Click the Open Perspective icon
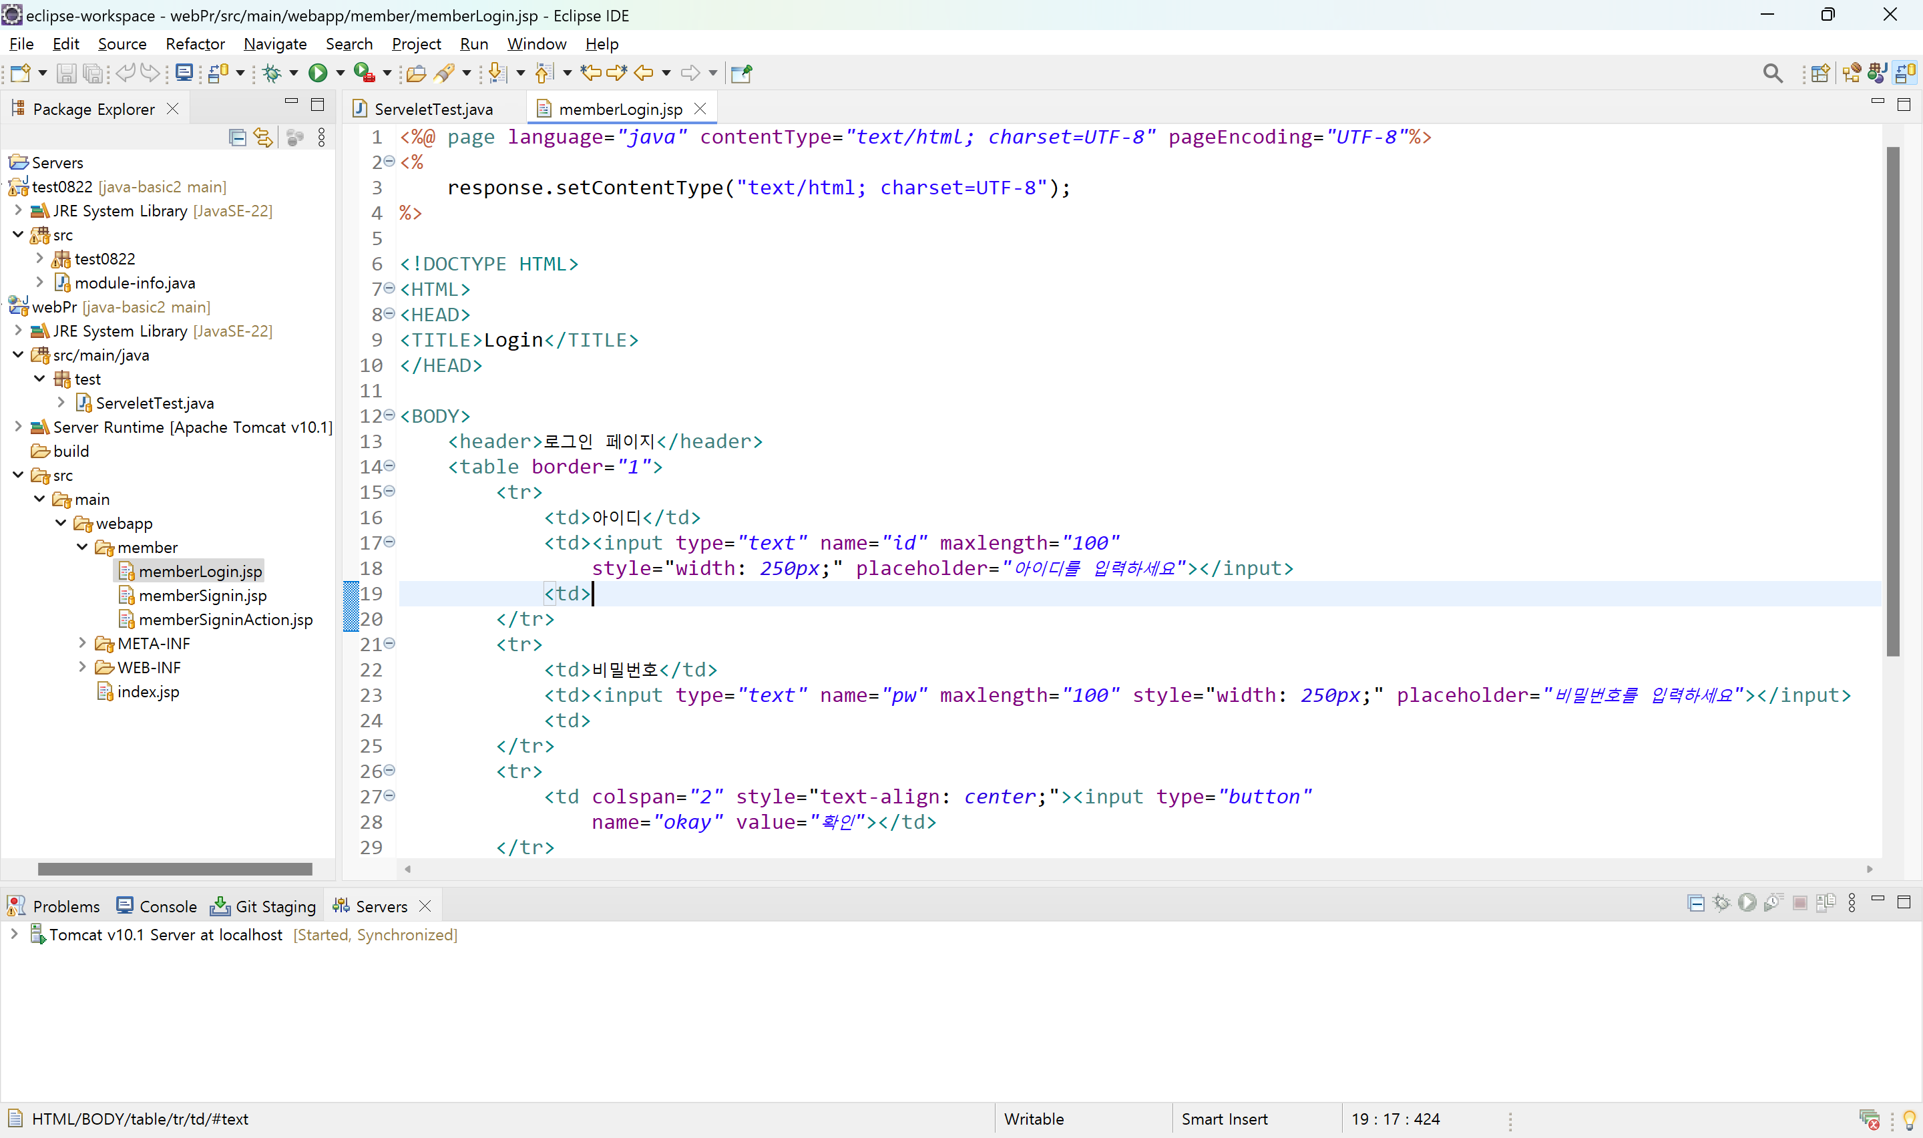 [1820, 73]
